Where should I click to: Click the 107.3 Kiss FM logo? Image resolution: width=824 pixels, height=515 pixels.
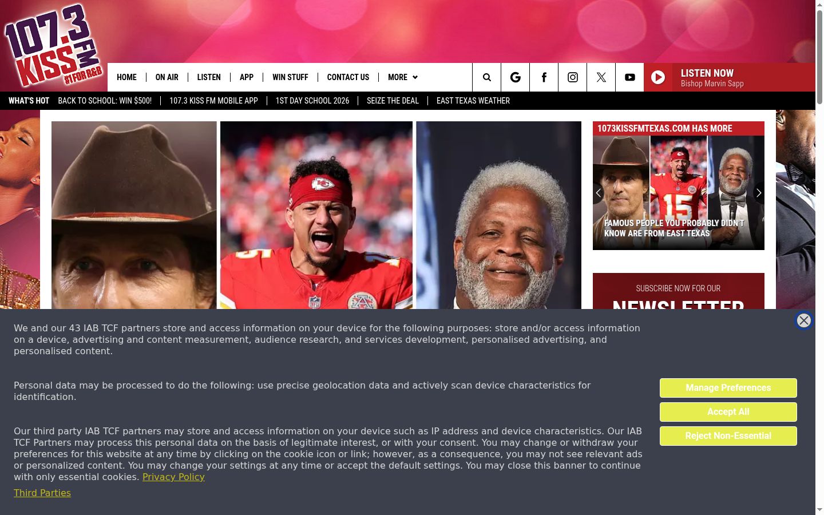(54, 46)
